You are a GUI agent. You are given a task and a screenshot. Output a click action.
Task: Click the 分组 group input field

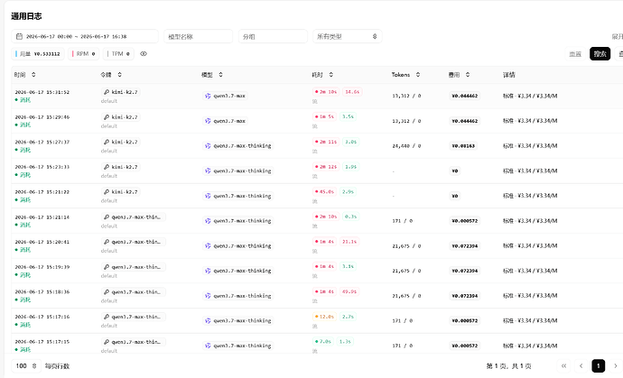(273, 36)
